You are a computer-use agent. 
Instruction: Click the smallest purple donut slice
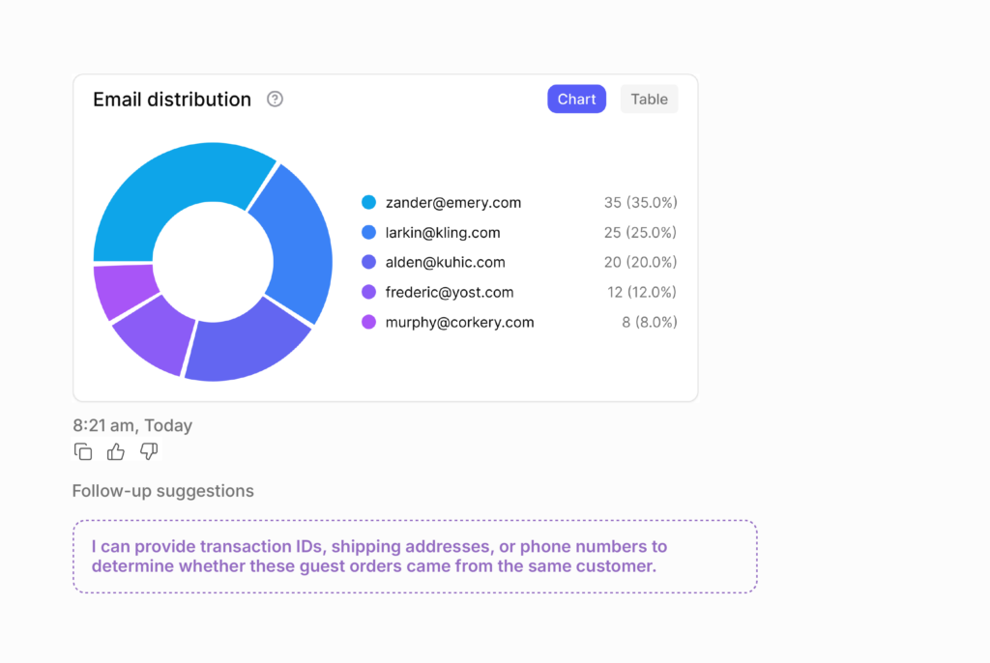[121, 288]
